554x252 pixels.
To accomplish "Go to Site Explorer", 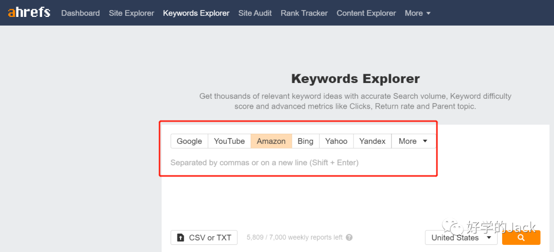I will pos(131,13).
